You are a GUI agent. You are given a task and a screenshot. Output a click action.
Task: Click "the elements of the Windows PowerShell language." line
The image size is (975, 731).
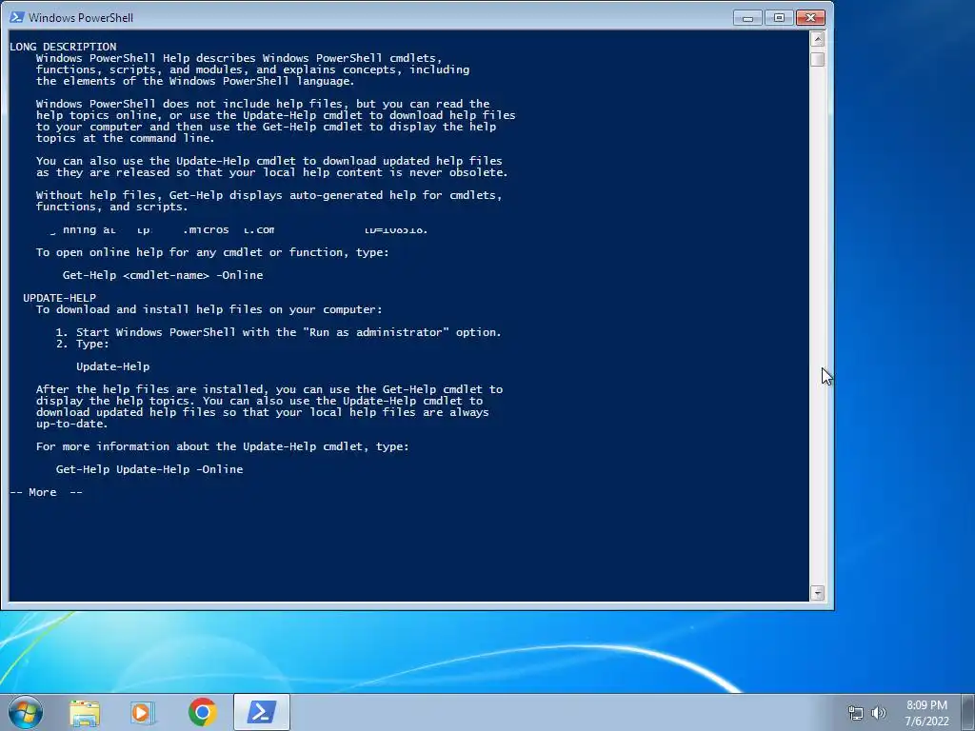(x=195, y=82)
